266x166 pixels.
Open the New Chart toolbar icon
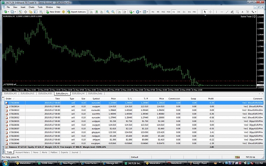pyautogui.click(x=6, y=12)
